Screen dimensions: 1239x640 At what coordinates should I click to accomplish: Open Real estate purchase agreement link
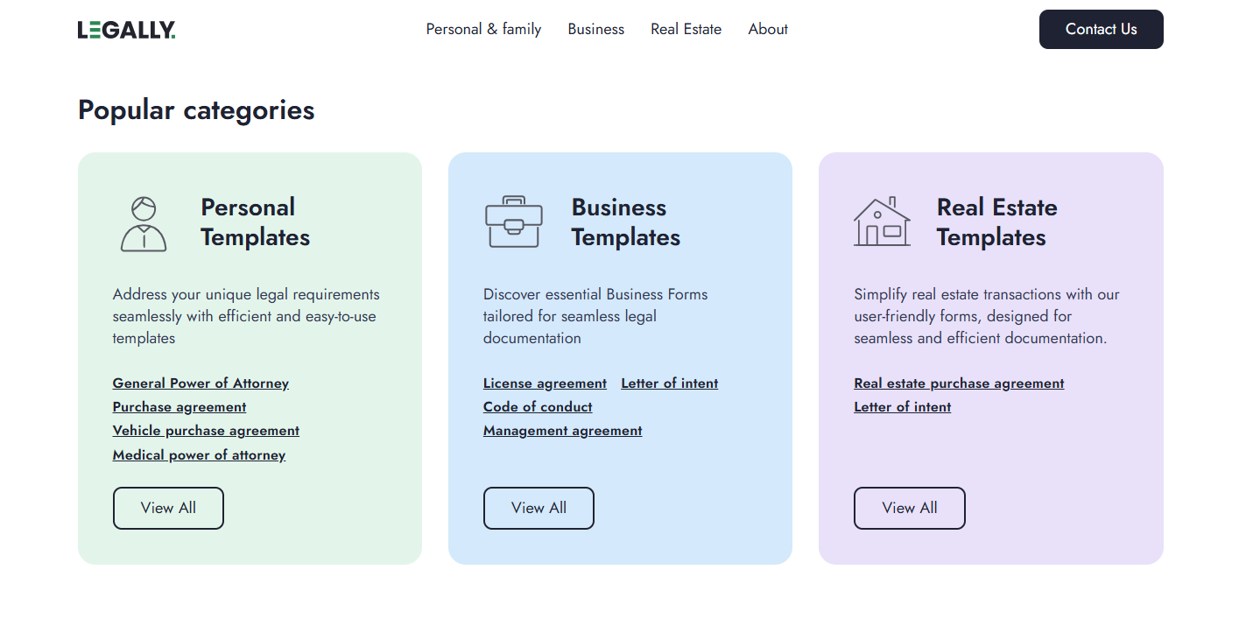point(959,383)
